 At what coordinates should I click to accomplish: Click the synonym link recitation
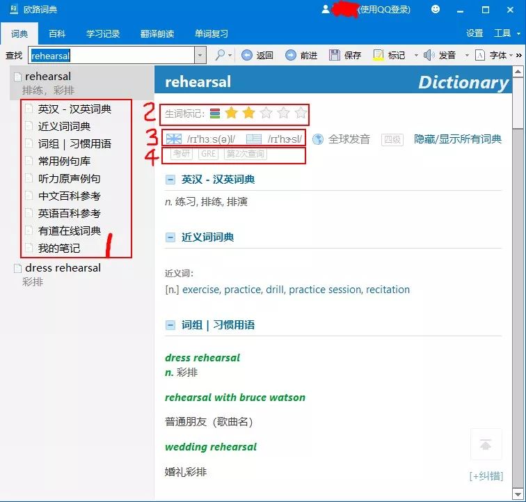(x=388, y=290)
